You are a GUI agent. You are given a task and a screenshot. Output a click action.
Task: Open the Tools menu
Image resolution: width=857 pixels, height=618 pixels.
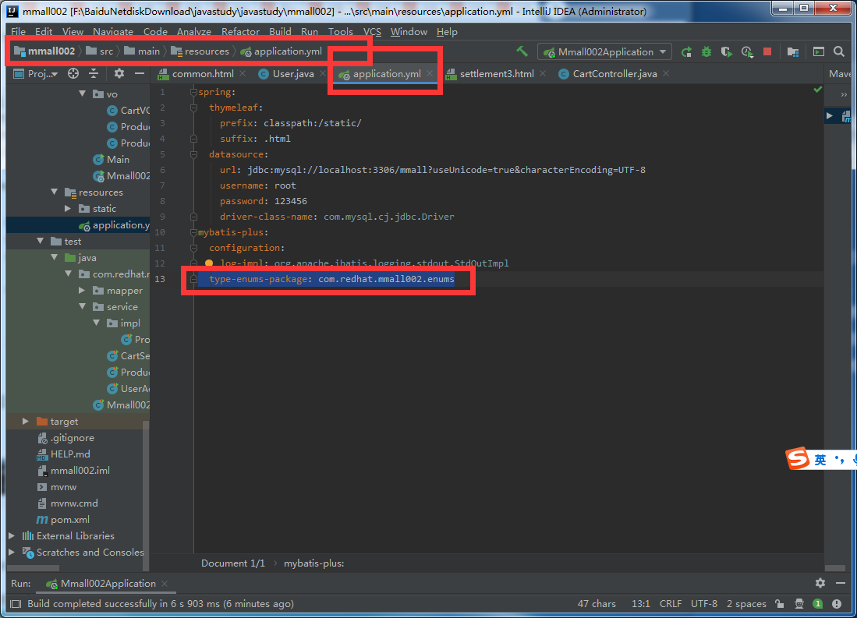tap(341, 32)
